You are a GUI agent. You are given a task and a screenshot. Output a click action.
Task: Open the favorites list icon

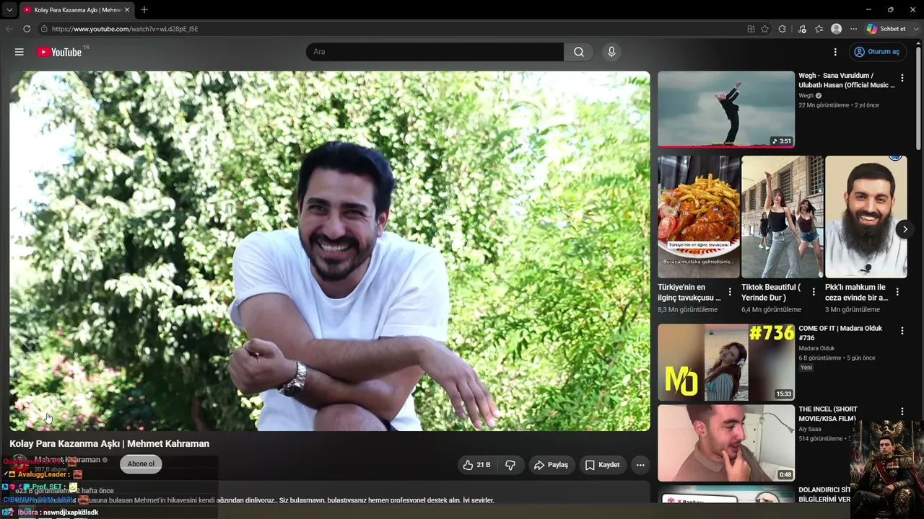pyautogui.click(x=819, y=29)
